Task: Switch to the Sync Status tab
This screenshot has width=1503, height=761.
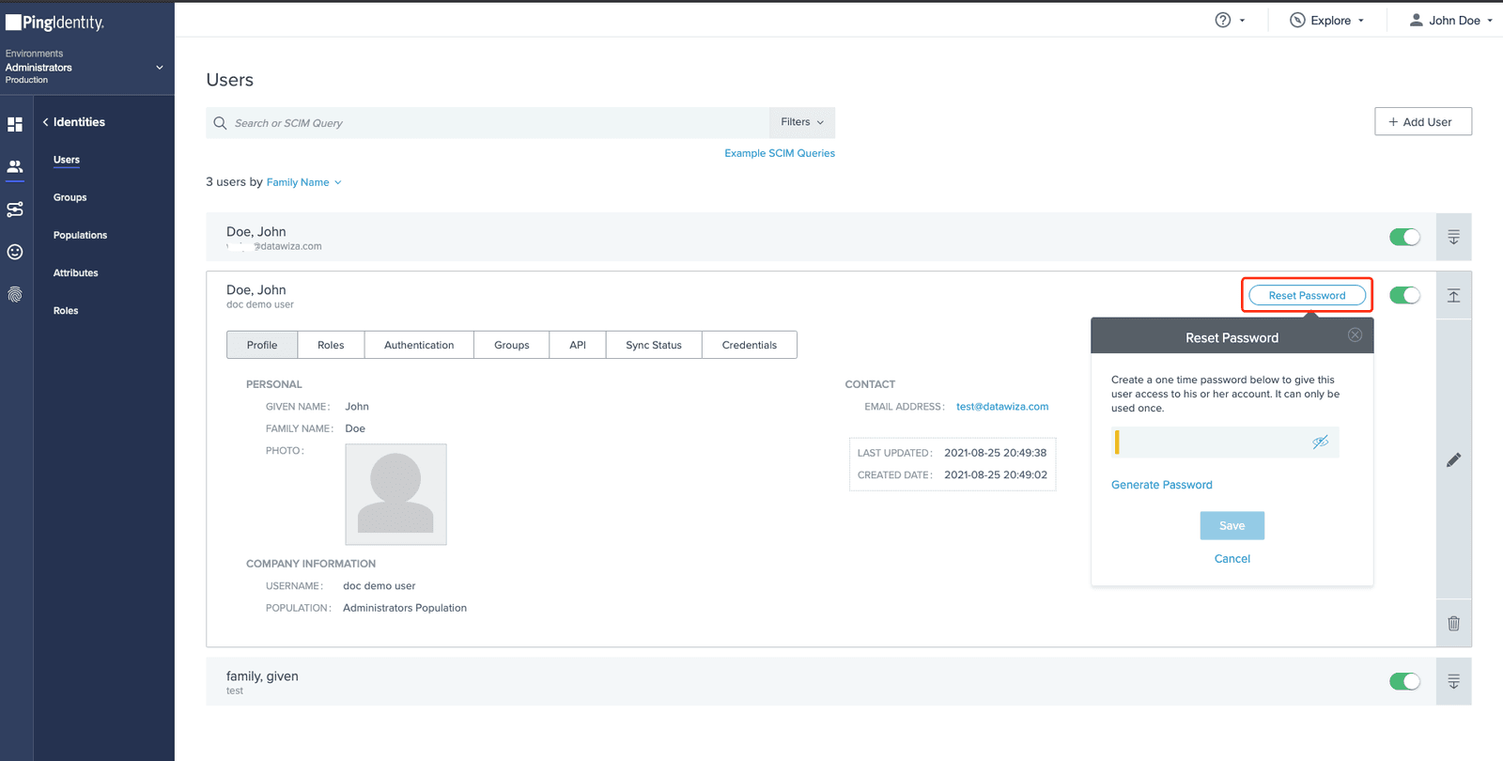Action: point(654,345)
